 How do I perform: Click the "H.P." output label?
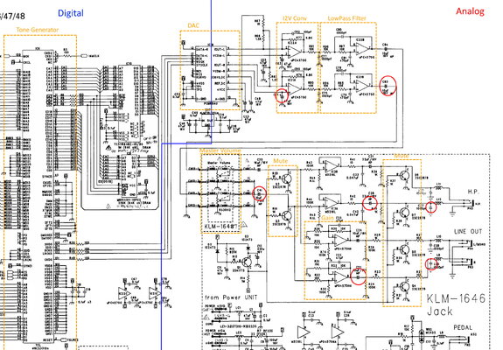coord(473,192)
